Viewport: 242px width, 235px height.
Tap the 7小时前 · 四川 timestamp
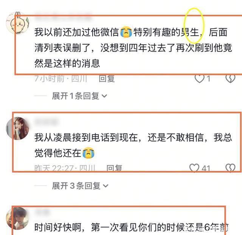click(60, 79)
